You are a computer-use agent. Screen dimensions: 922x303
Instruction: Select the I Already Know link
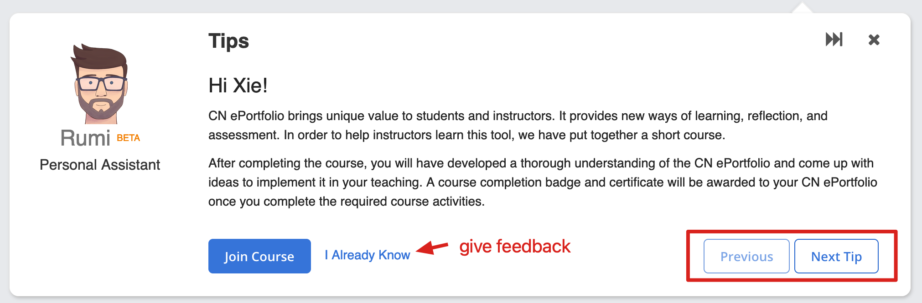[x=368, y=255]
